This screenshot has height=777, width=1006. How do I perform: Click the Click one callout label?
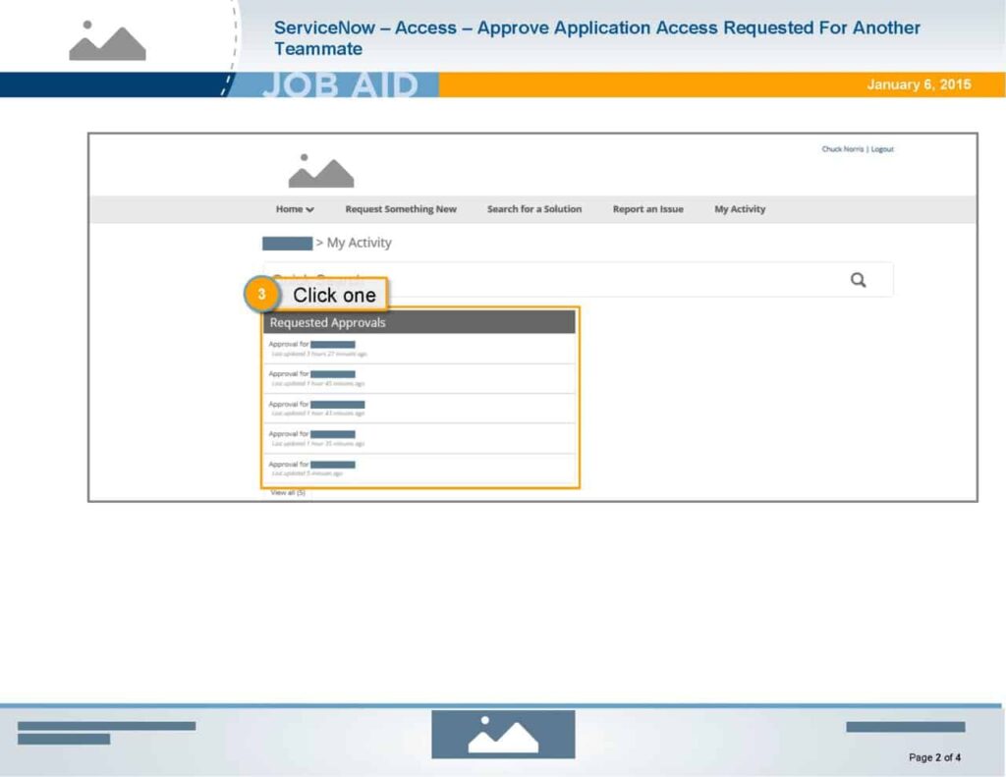click(333, 294)
